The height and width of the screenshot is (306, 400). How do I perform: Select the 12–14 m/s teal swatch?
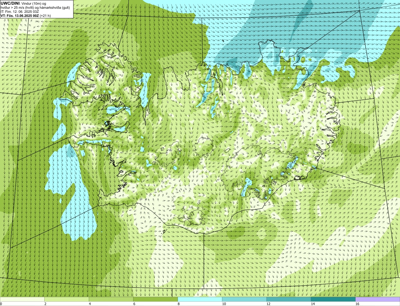click(289, 299)
